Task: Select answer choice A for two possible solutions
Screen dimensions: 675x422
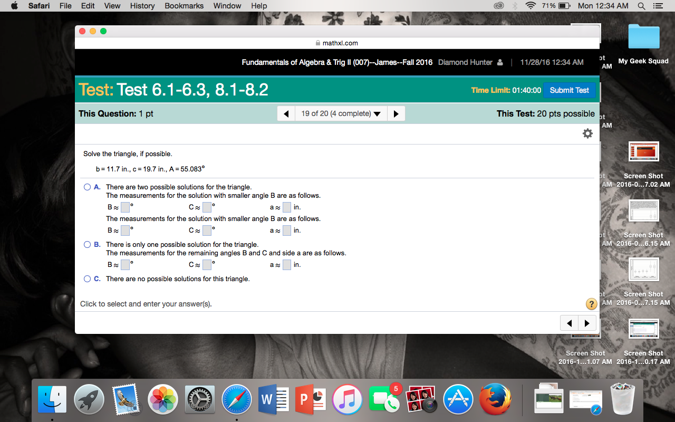Action: (x=87, y=187)
